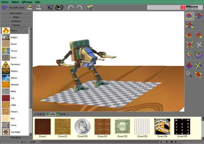Image resolution: width=204 pixels, height=144 pixels.
Task: Select the Pierre texture category
Action: (x=15, y=57)
